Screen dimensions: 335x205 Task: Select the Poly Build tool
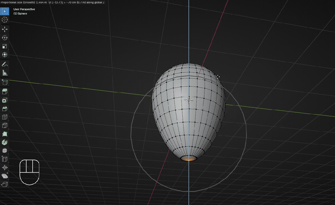point(5,134)
